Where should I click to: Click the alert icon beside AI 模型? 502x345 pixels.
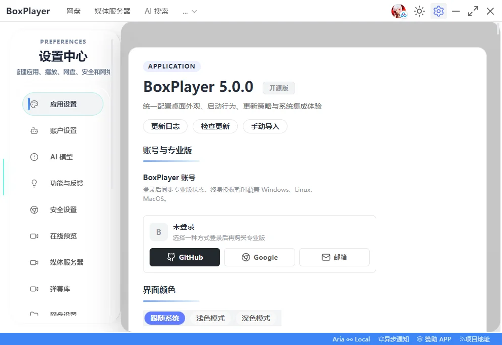[x=34, y=157]
